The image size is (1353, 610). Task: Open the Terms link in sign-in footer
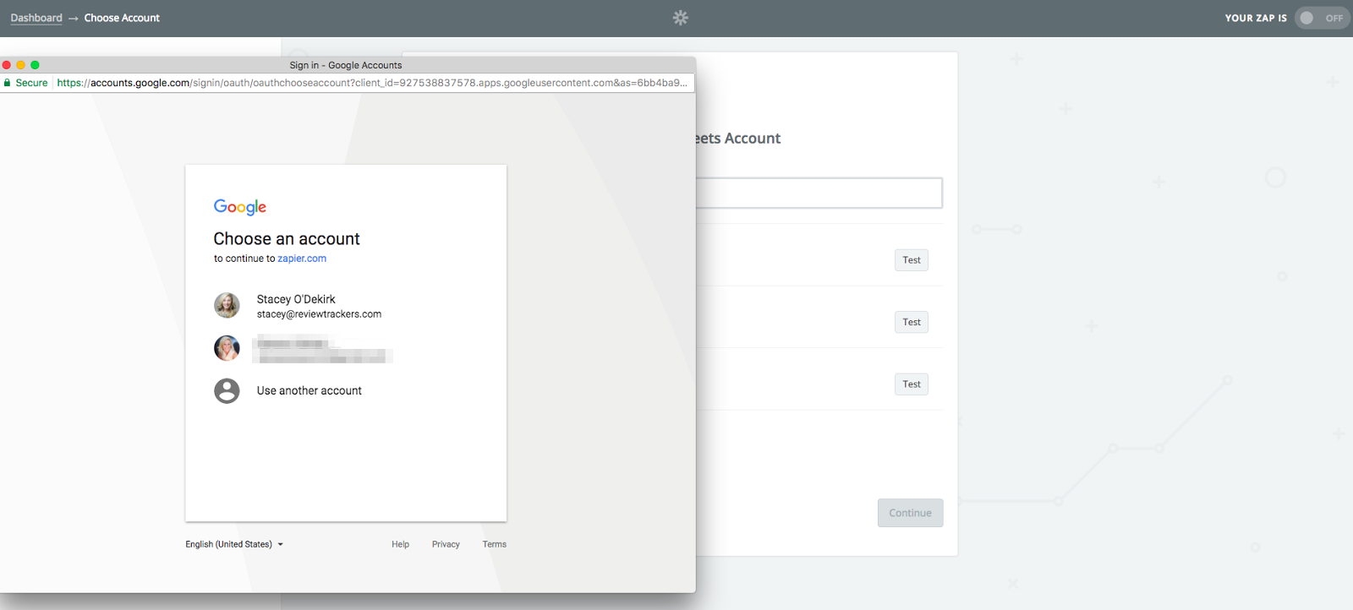[495, 544]
